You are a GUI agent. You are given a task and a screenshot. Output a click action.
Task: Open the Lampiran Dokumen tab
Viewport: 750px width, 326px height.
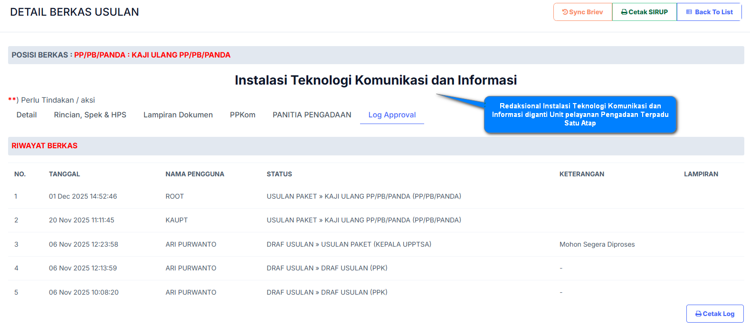[178, 115]
